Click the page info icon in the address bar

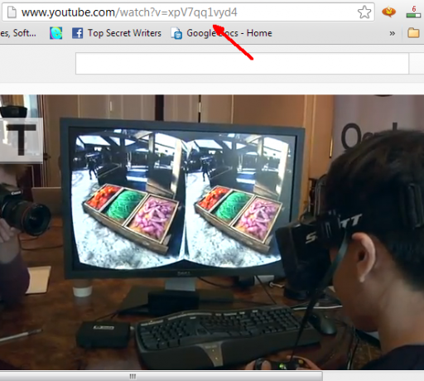click(x=12, y=12)
